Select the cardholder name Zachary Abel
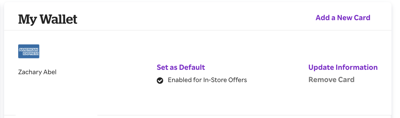The image size is (400, 118). point(37,72)
